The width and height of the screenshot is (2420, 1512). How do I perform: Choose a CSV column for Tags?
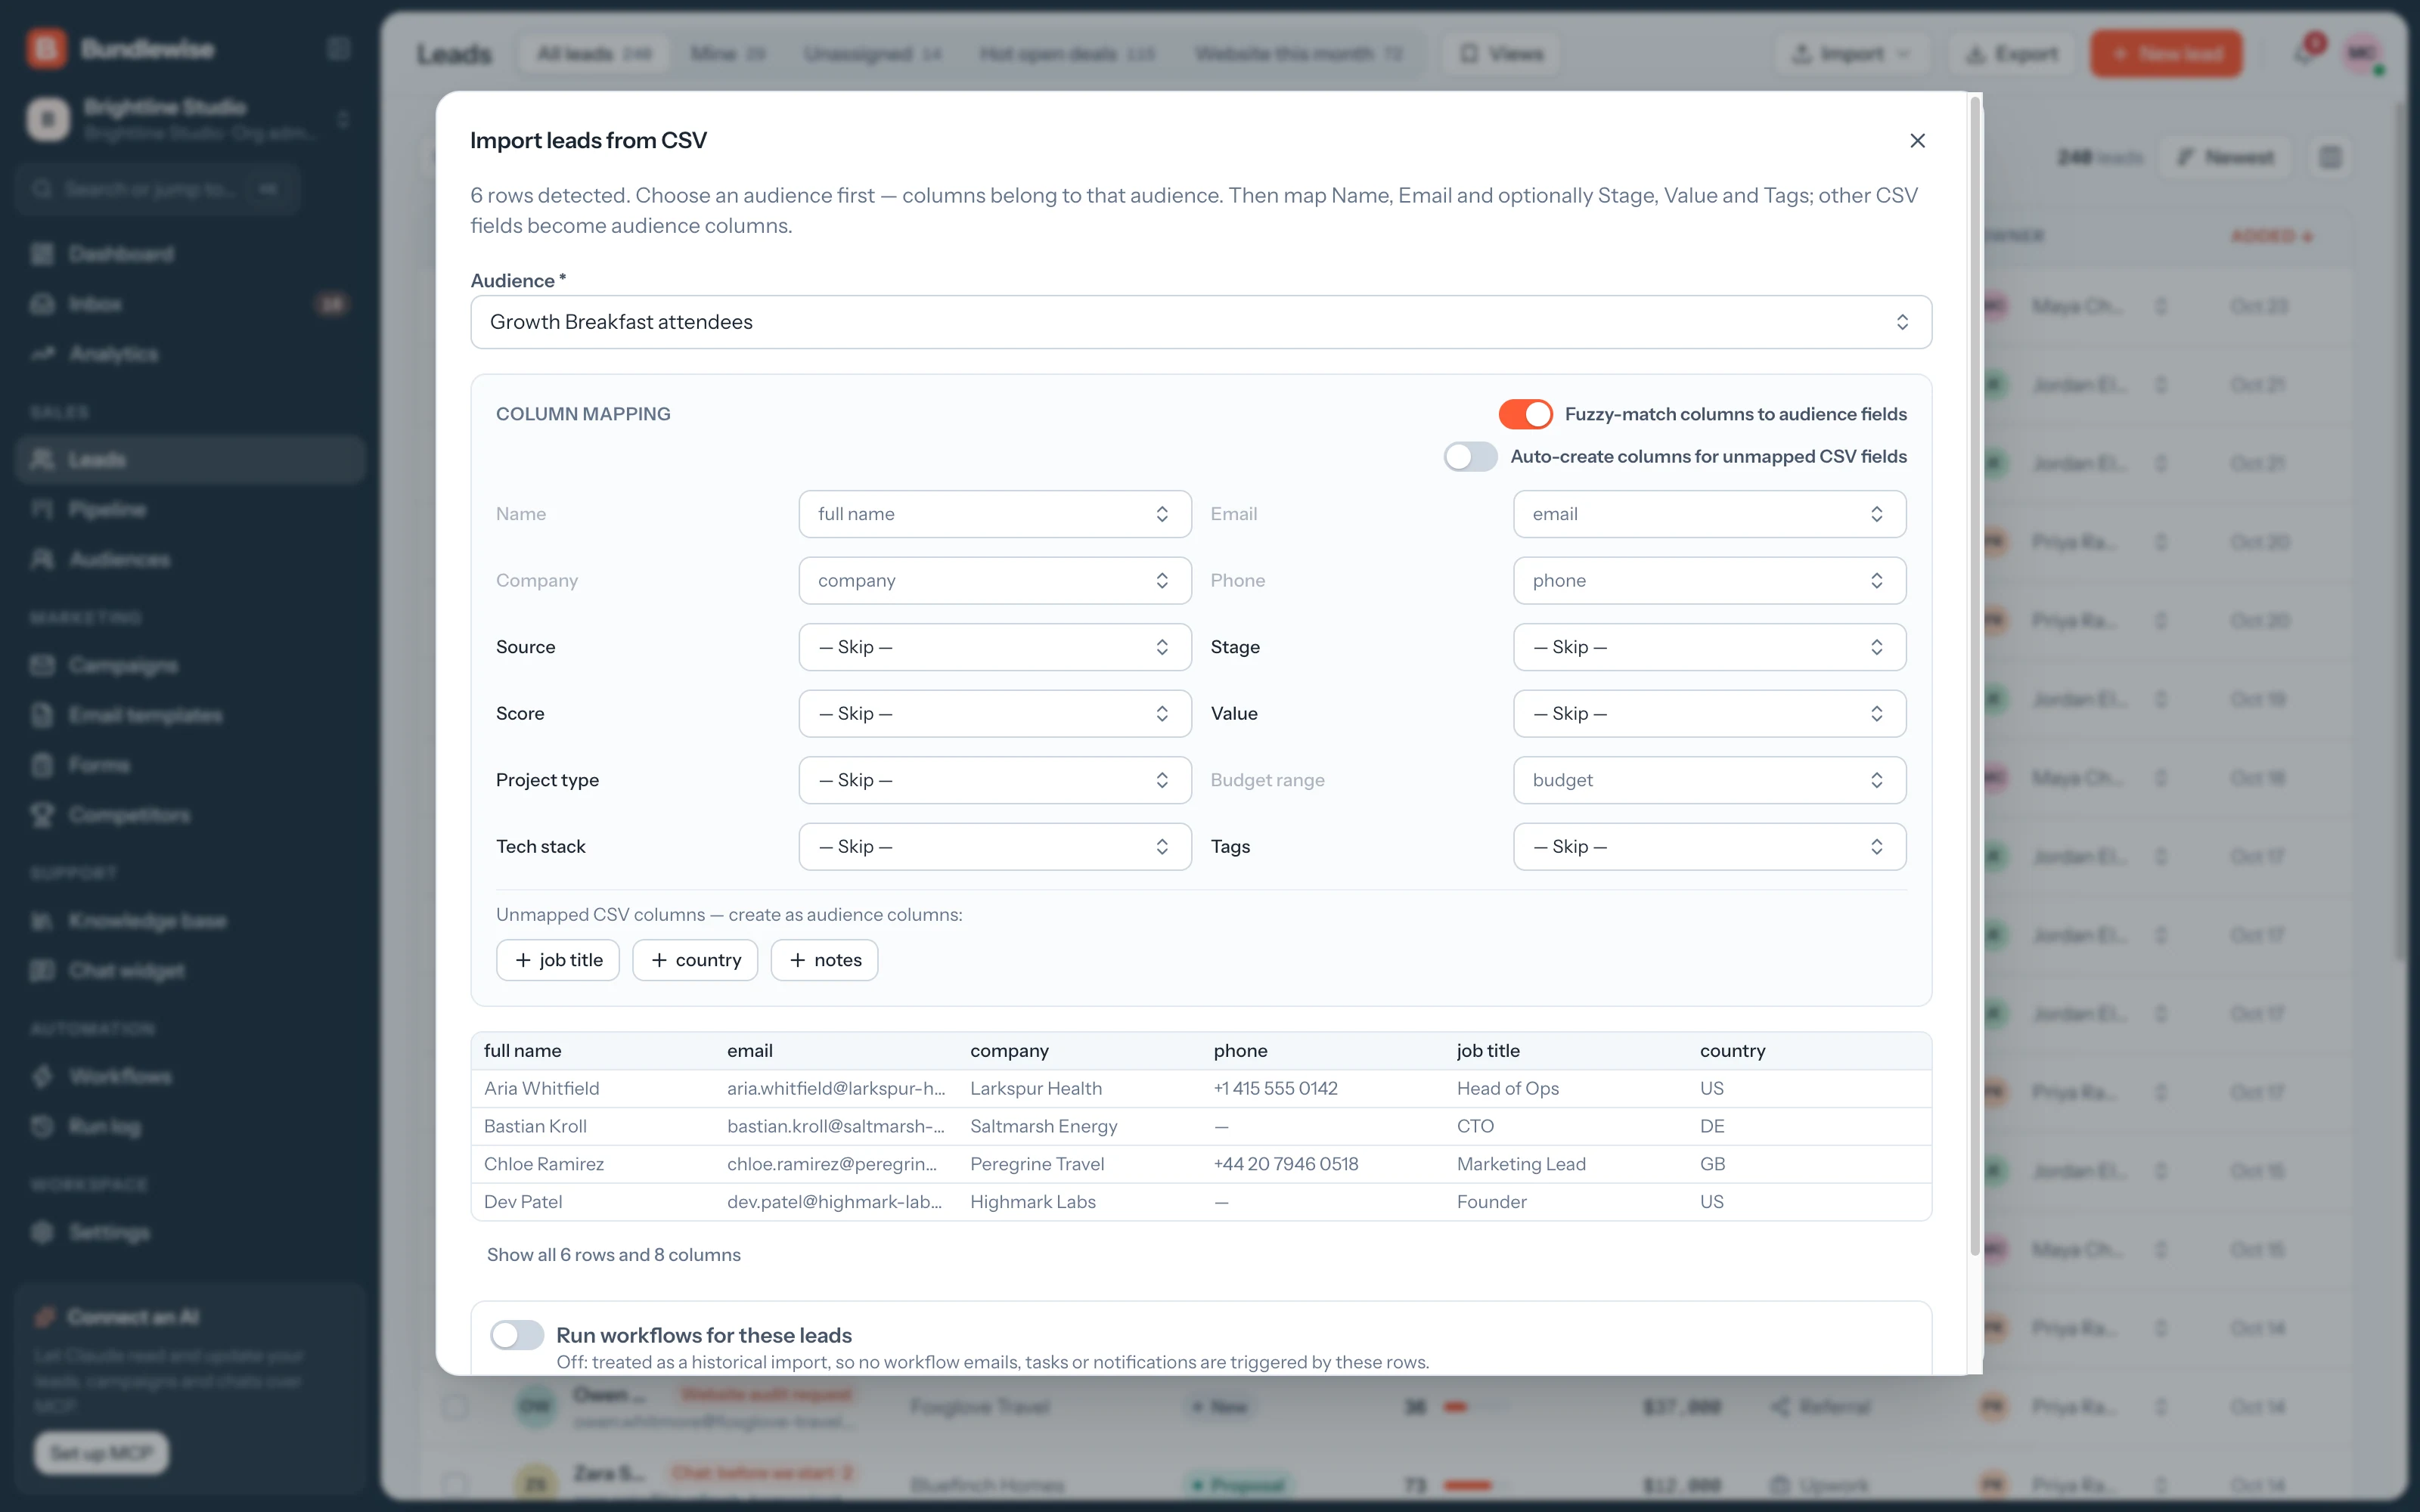(x=1709, y=847)
